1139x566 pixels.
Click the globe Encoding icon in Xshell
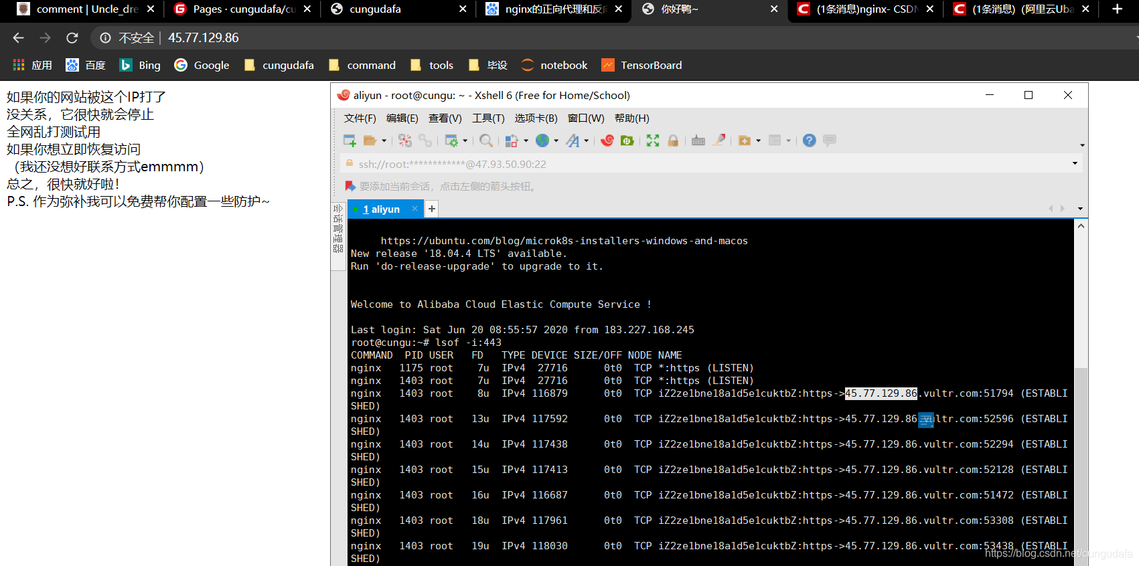click(542, 140)
